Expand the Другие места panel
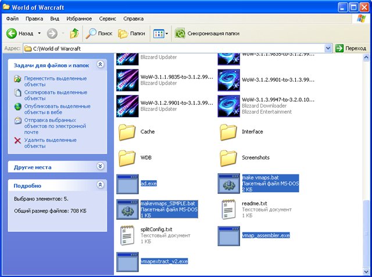Screen dimensions: 372x277 coord(101,166)
